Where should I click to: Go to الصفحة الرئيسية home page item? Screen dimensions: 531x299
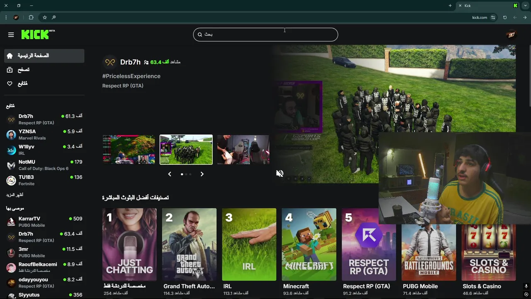pyautogui.click(x=44, y=56)
